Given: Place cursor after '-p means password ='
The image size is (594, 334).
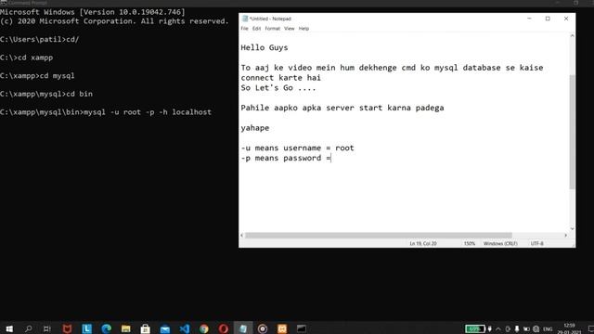Looking at the screenshot, I should (x=331, y=159).
